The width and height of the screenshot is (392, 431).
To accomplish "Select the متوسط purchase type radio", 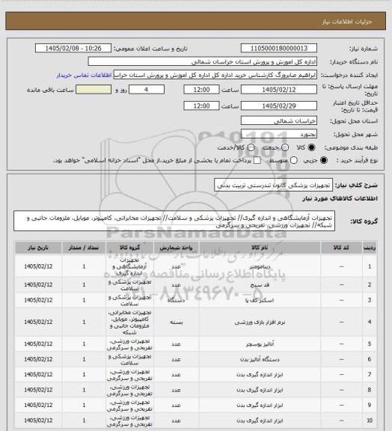I will pos(294,160).
